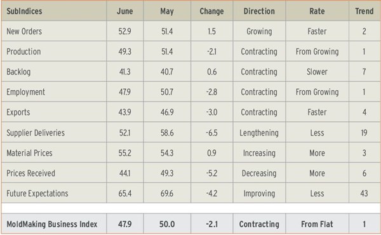The image size is (381, 235).
Task: Click the SubIndices column header
Action: 24,11
